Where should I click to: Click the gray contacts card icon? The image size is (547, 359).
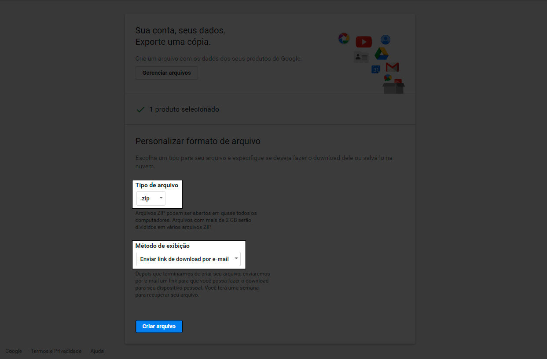point(361,57)
